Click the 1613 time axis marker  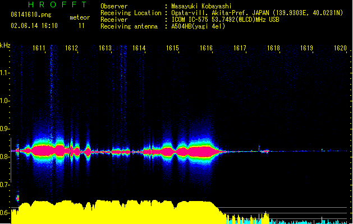click(x=105, y=48)
